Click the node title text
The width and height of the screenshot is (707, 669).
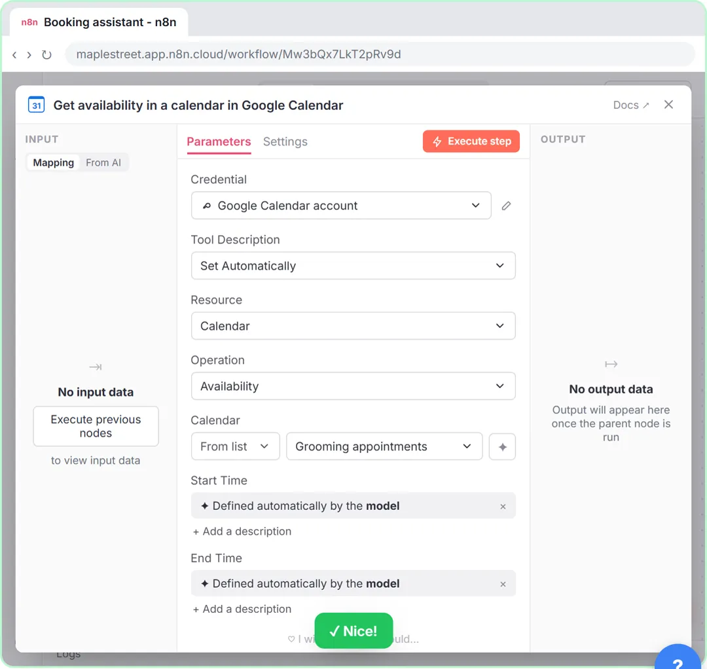coord(198,105)
